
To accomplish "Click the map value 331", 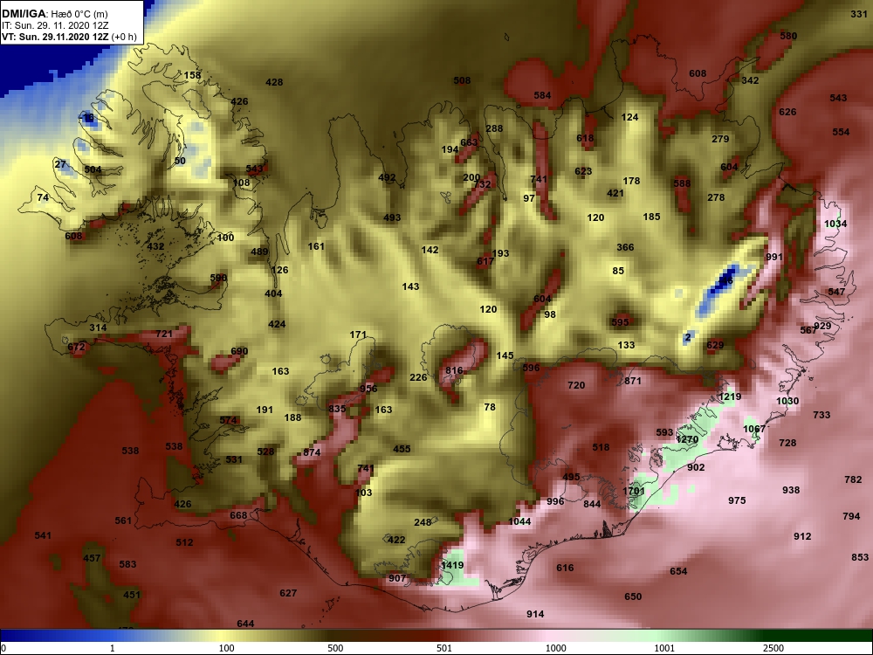I will pyautogui.click(x=858, y=14).
